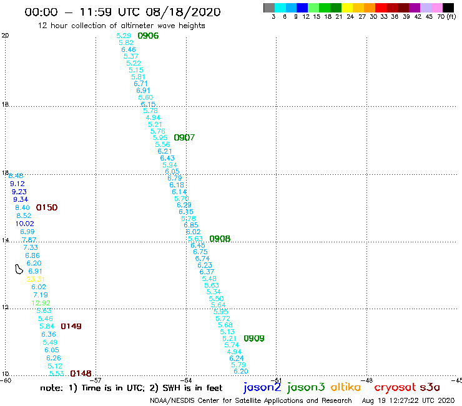The image size is (462, 406).
Task: Click the 6.79 wave height value
Action: click(175, 178)
